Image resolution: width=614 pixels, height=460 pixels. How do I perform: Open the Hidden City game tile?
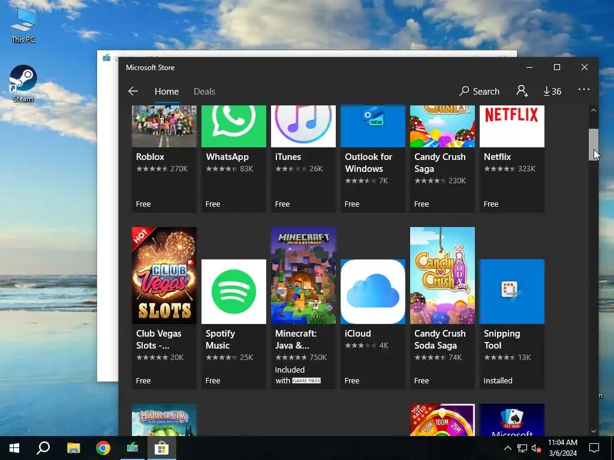point(164,420)
